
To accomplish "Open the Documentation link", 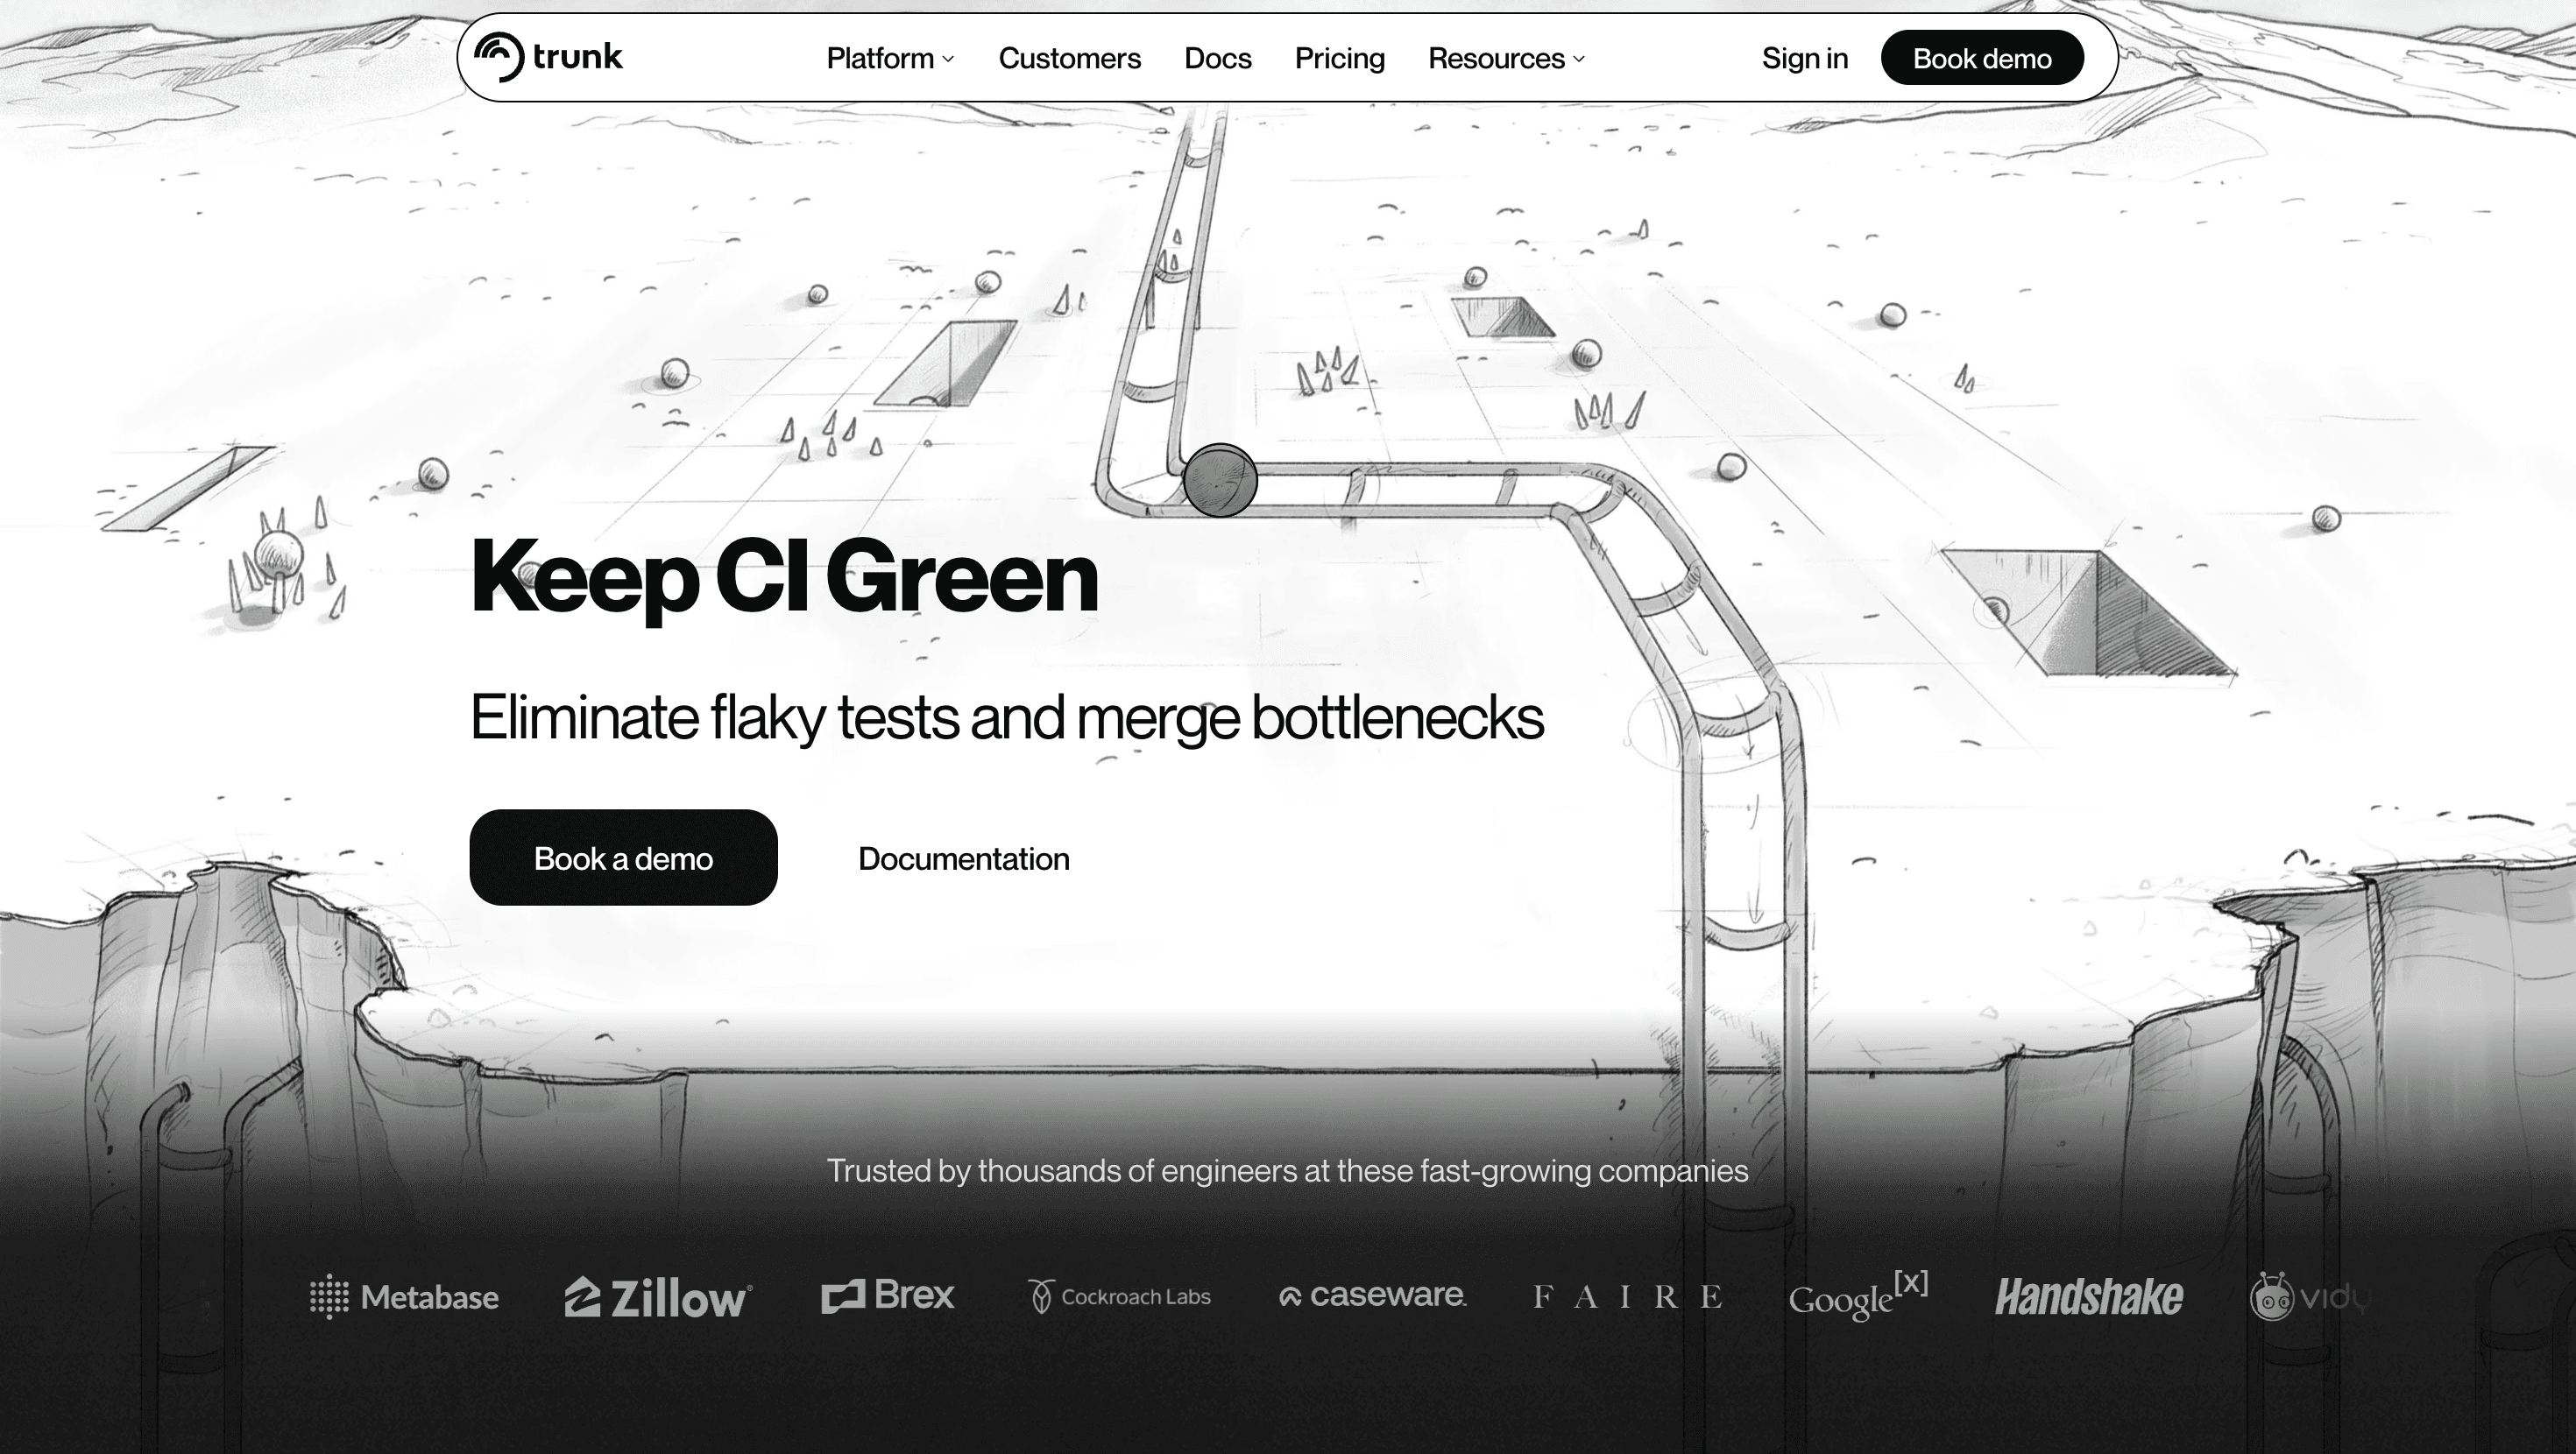I will tap(963, 858).
